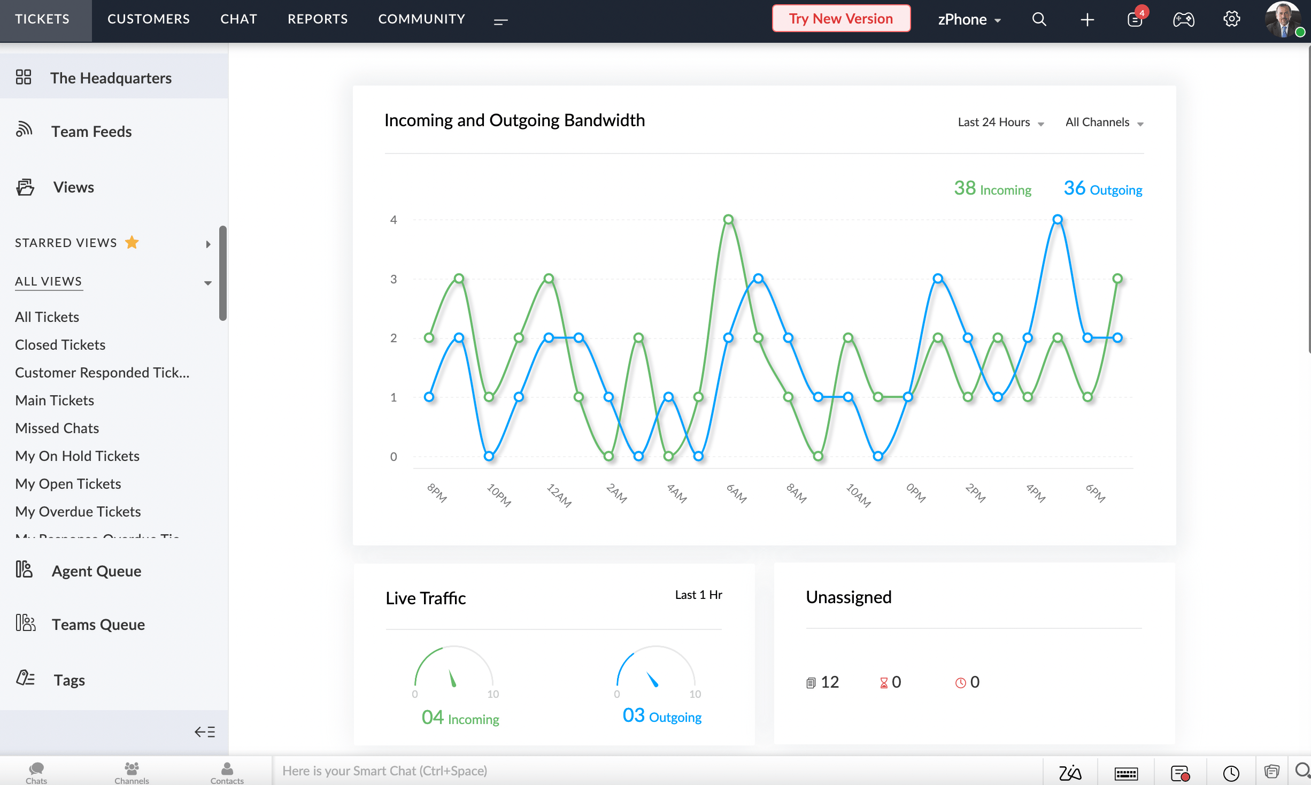The image size is (1311, 785).
Task: Switch to the Chat tab
Action: pyautogui.click(x=238, y=19)
